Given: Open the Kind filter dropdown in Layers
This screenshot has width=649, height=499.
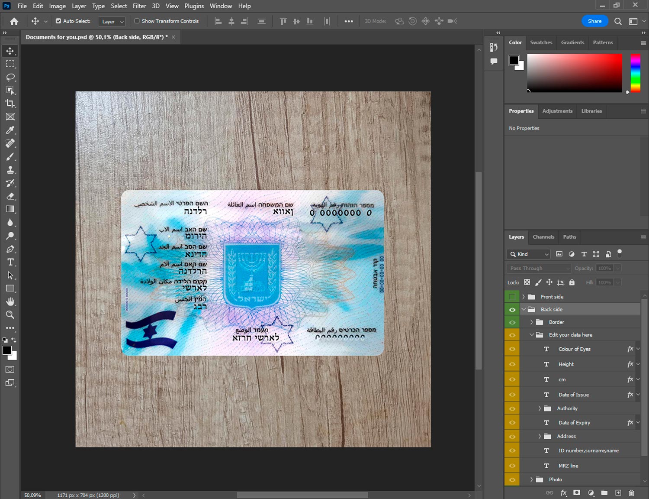Looking at the screenshot, I should tap(530, 254).
